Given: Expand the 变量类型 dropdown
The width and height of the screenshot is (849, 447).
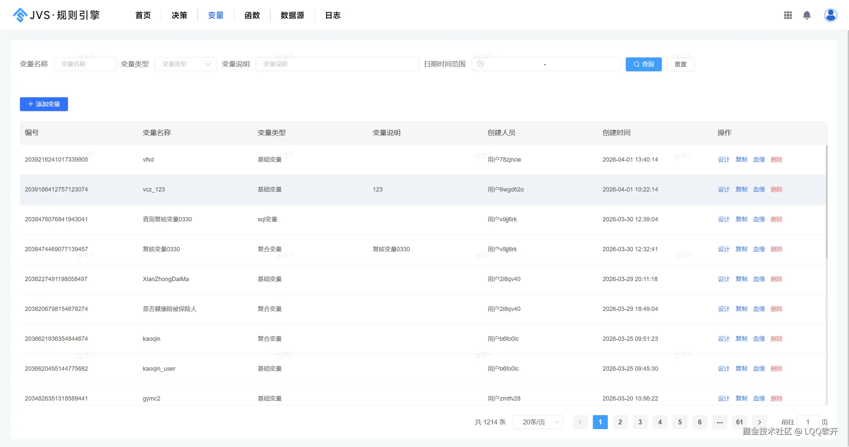Looking at the screenshot, I should pyautogui.click(x=185, y=64).
